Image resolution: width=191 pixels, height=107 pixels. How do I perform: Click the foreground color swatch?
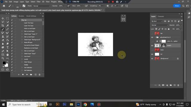[x=4, y=63]
